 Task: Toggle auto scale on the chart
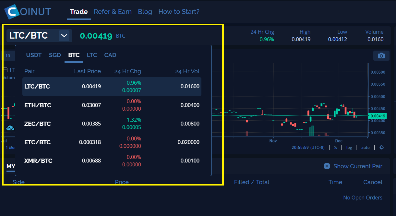[x=366, y=148]
